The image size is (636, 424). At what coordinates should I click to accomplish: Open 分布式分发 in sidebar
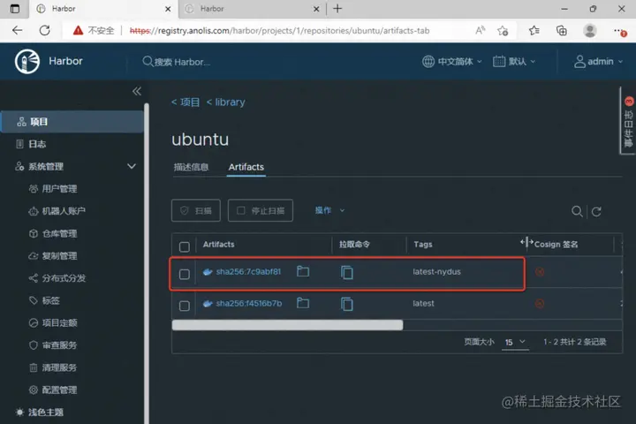click(x=57, y=278)
